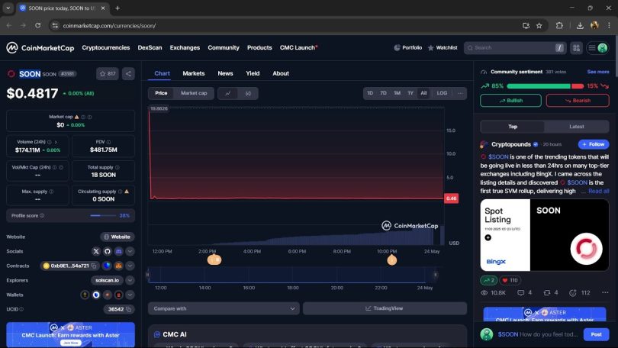Bookmark this page in the browser
Image resolution: width=618 pixels, height=348 pixels.
click(x=539, y=26)
